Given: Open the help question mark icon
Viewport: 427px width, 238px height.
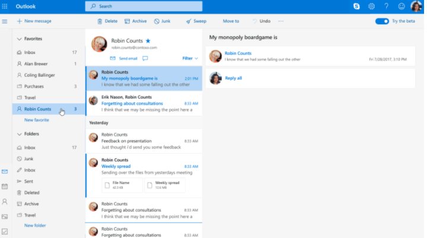Looking at the screenshot, I should tap(387, 7).
